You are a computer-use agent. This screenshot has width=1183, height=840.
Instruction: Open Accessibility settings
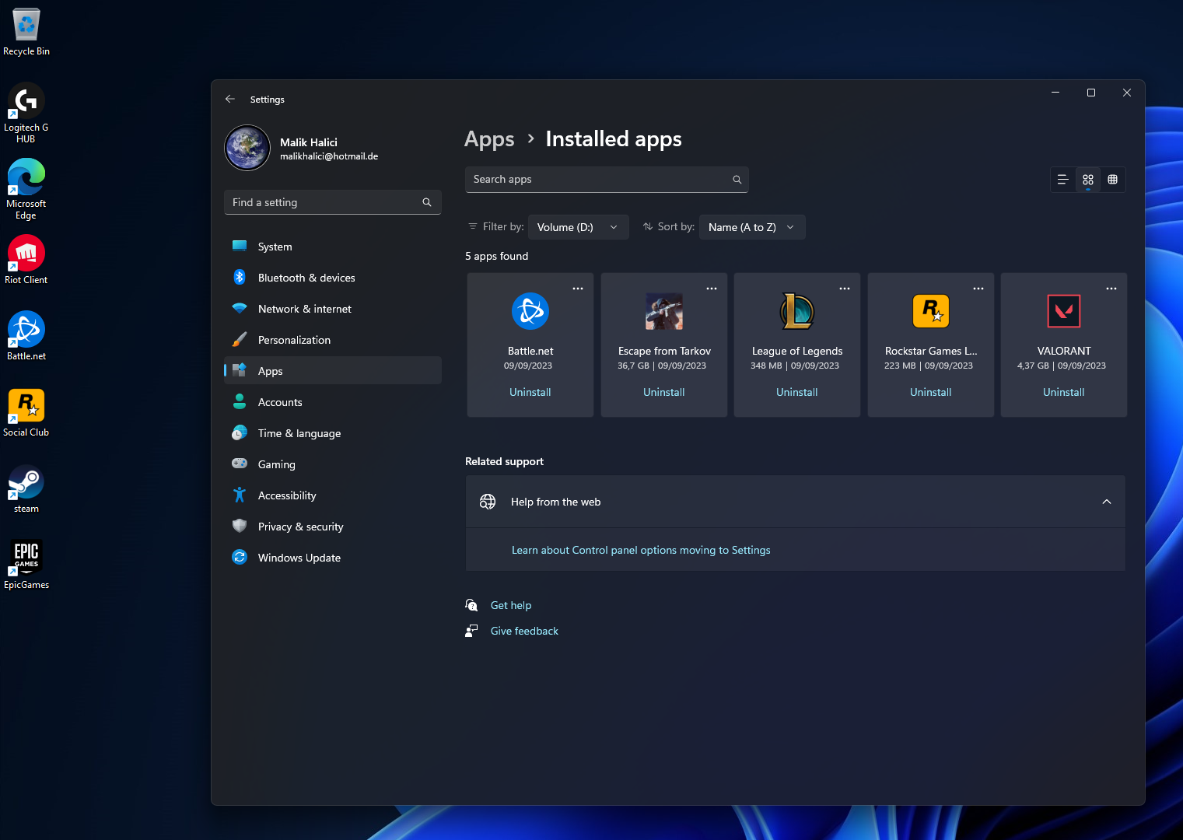[333, 495]
